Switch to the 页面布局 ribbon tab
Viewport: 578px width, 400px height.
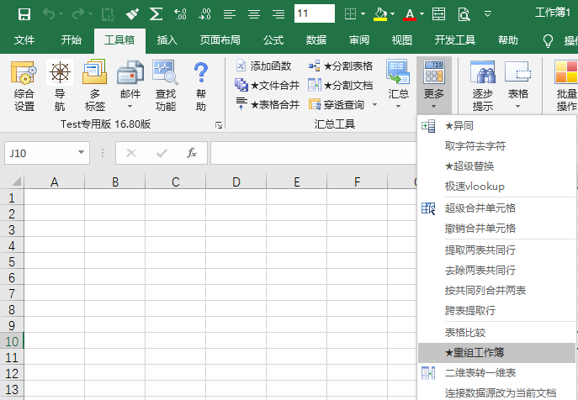point(220,39)
